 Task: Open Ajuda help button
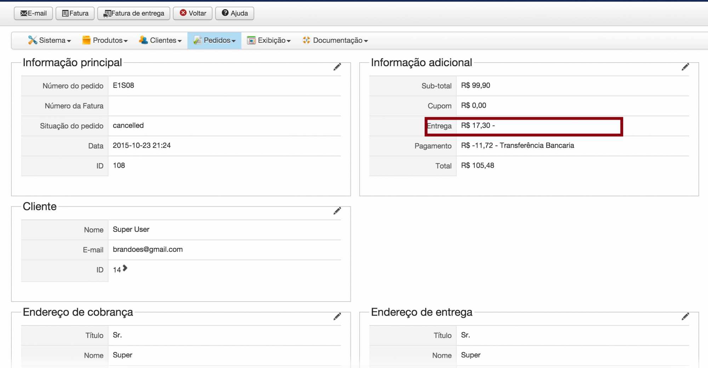234,13
